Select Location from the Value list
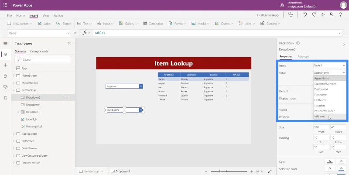 click(330, 106)
